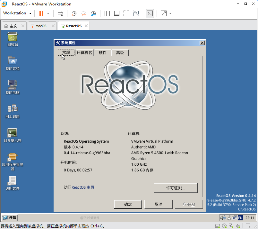Click the EN keyboard language indicator
The height and width of the screenshot is (229, 258).
click(240, 218)
